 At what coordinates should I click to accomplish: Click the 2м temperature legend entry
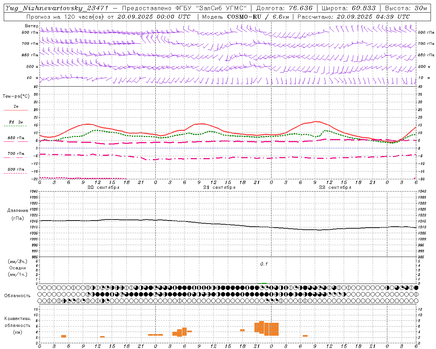pos(16,107)
